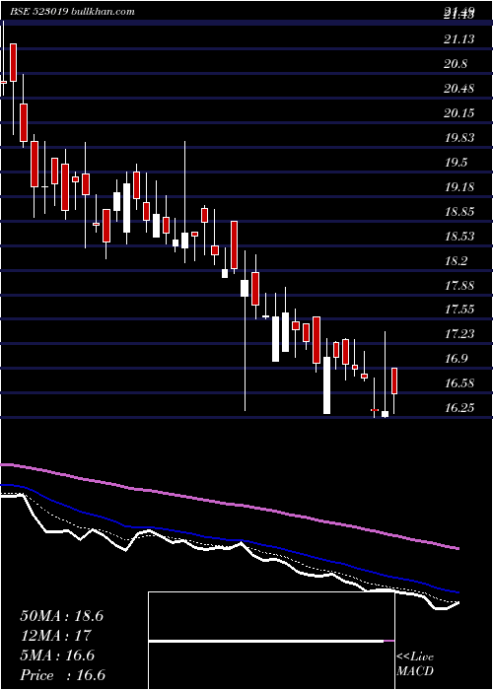This screenshot has height=690, width=493.
Task: Click the 18.2 price axis label
Action: (x=456, y=261)
